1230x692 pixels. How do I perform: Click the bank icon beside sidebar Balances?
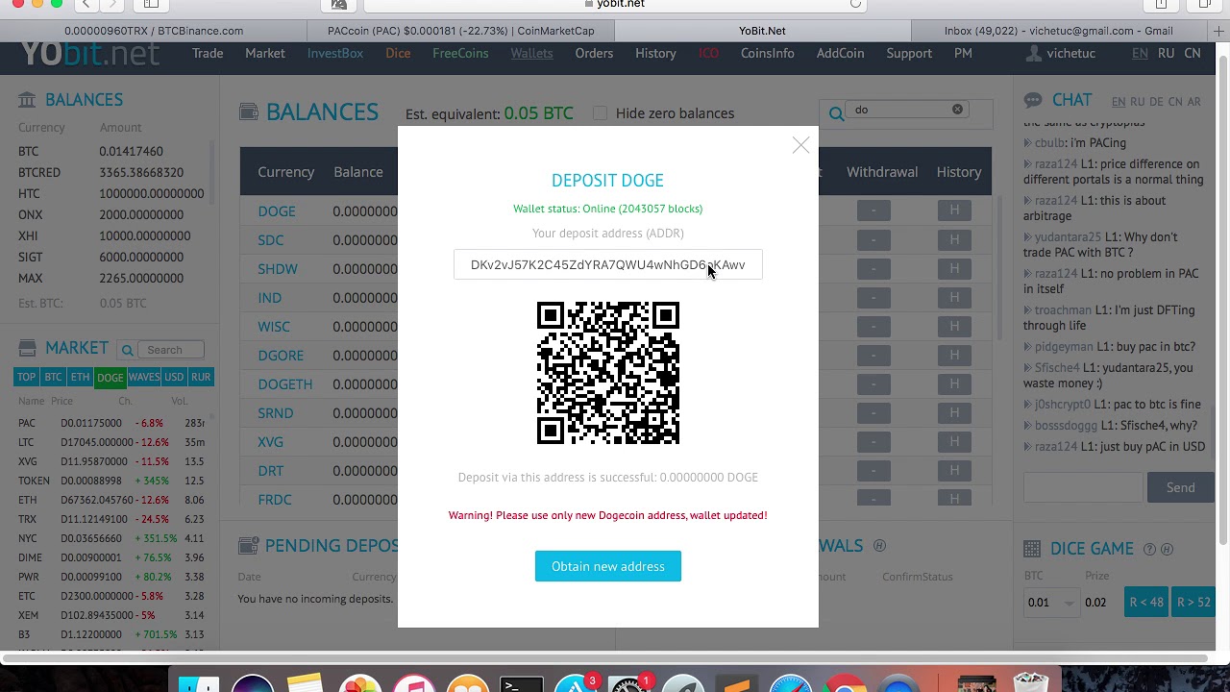click(x=27, y=99)
